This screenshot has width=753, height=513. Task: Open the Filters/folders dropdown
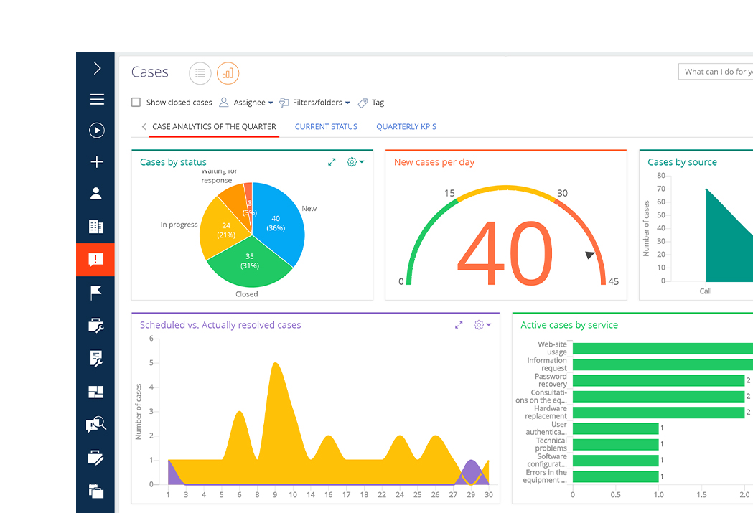314,103
